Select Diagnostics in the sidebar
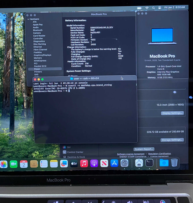The image size is (193, 203). click(39, 41)
